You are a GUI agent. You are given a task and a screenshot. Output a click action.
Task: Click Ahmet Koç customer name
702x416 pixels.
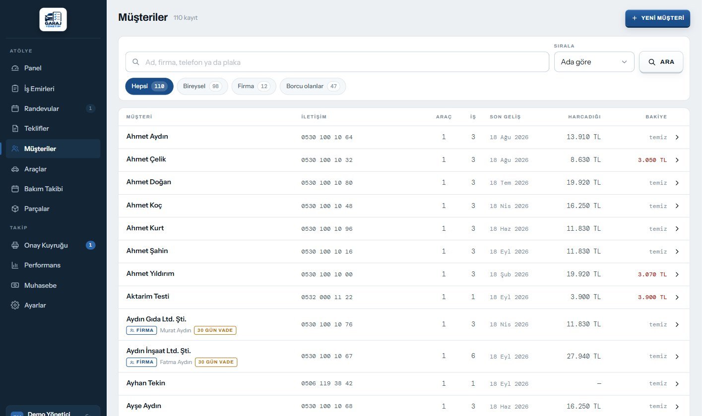144,205
